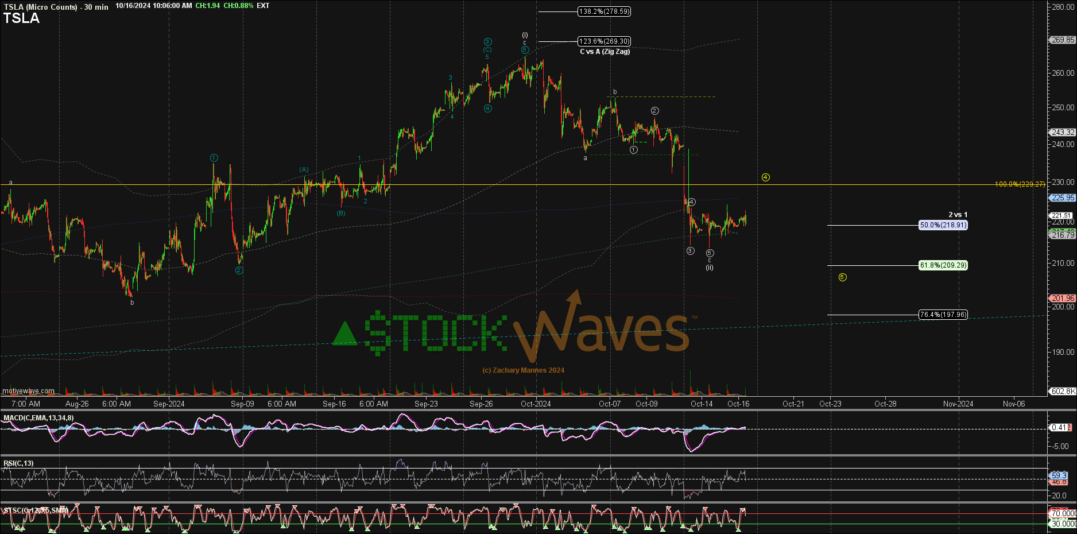
Task: Select the 100.0%(229.27) level label
Action: (1020, 184)
